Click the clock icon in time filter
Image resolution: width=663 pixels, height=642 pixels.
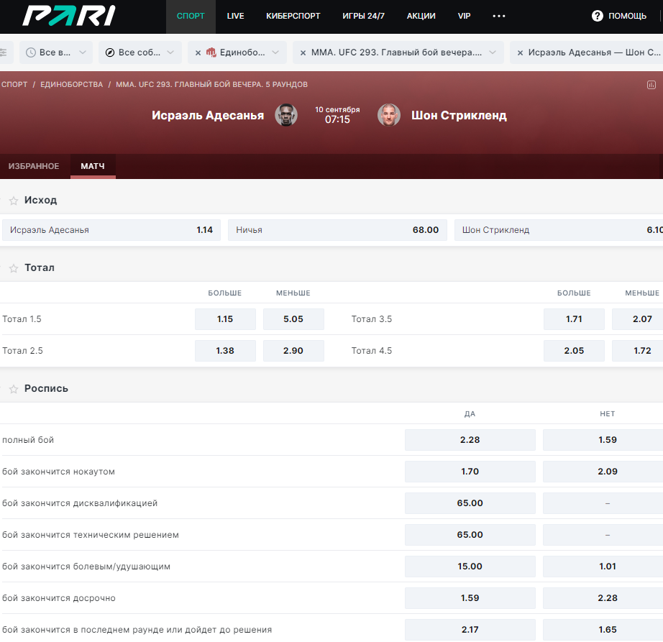31,52
